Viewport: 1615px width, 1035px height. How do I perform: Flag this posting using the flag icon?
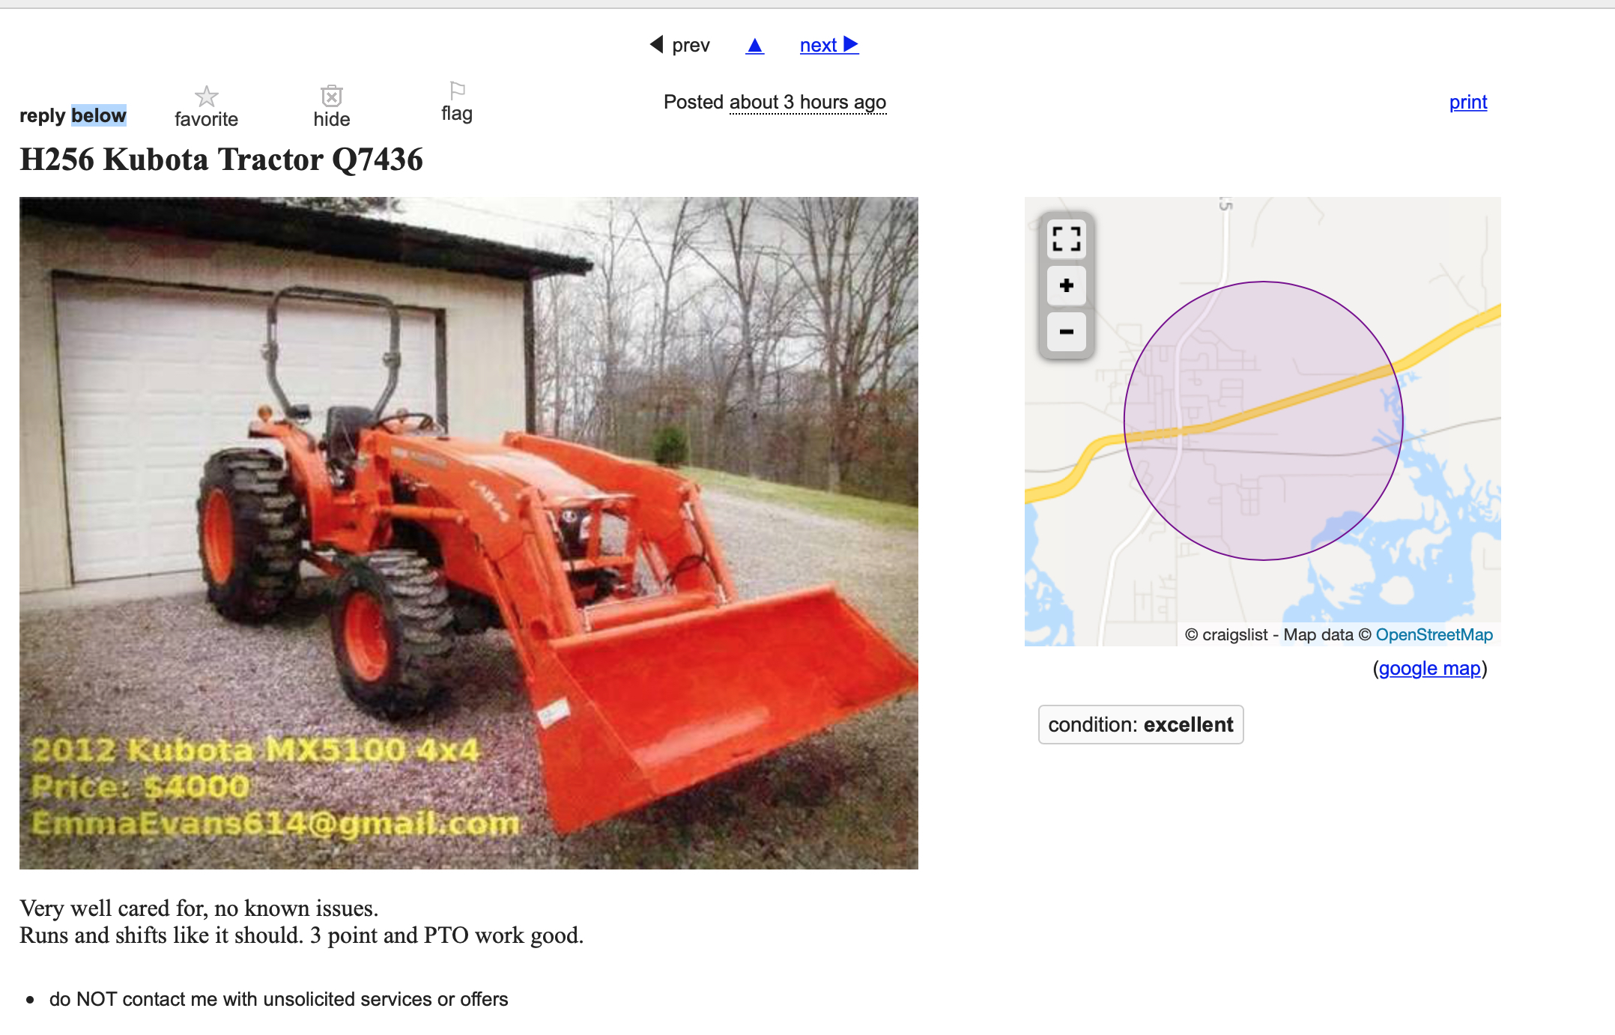coord(457,91)
